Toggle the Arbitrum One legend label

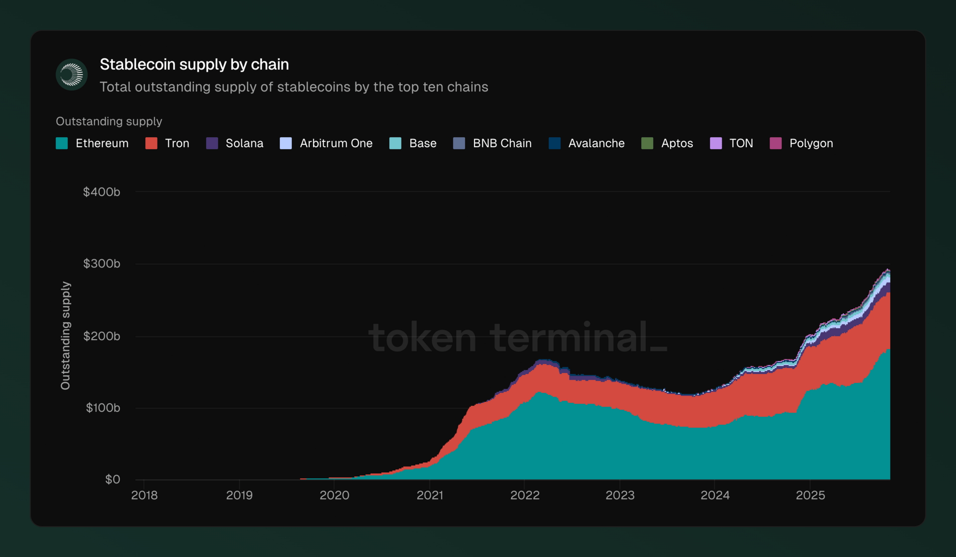(336, 143)
